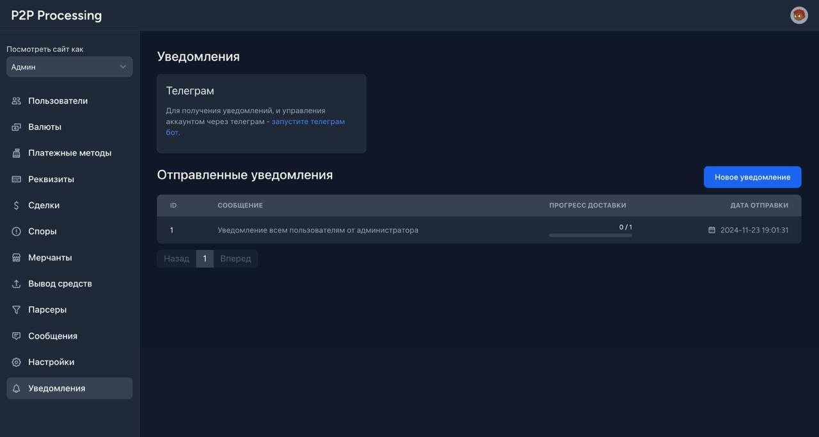Click the Телеграм card heading
The height and width of the screenshot is (437, 819).
[x=190, y=91]
